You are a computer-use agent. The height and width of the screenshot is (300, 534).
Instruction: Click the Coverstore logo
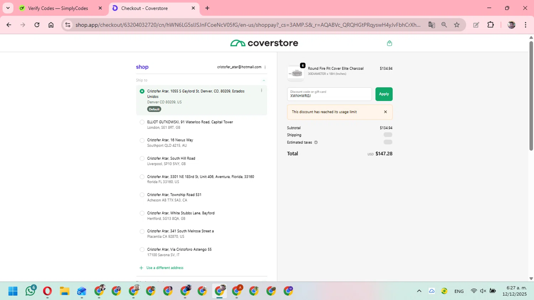pos(264,43)
